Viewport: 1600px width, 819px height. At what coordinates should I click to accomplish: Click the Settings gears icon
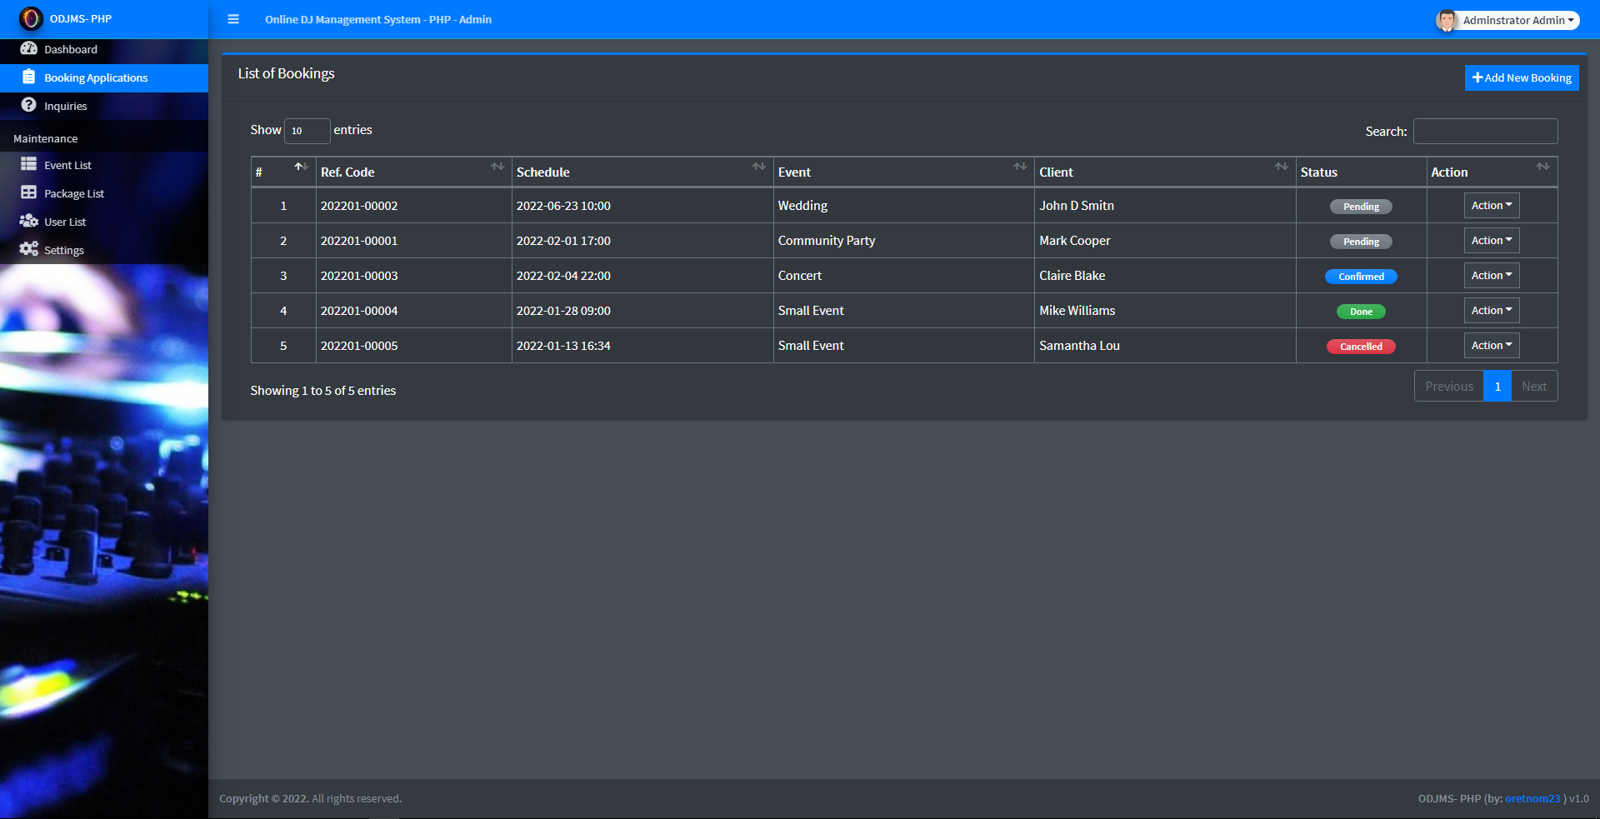(x=29, y=249)
